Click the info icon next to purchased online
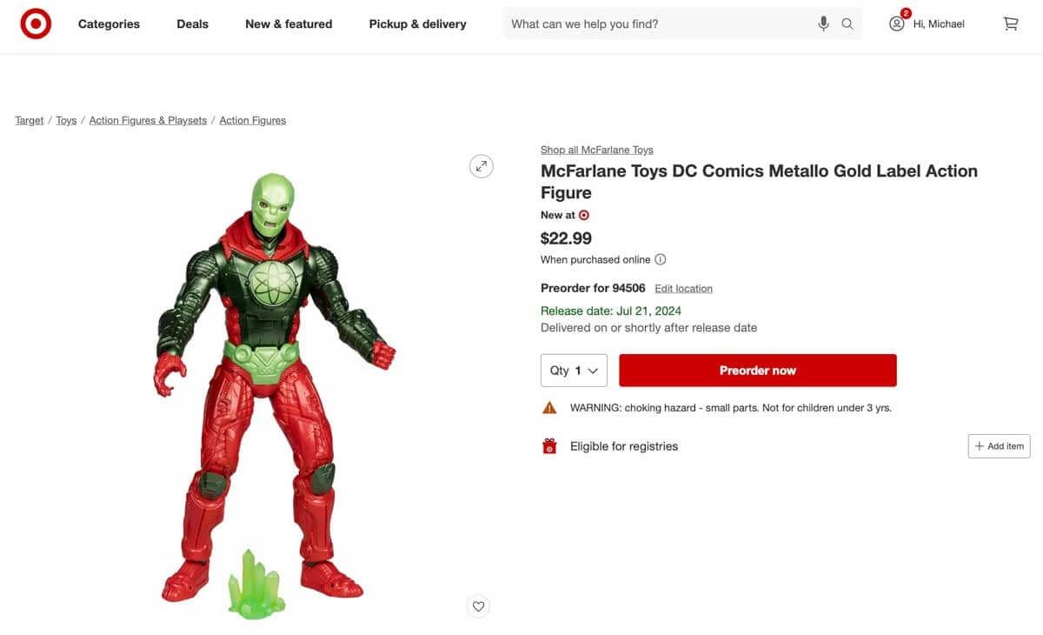The image size is (1043, 635). point(661,258)
